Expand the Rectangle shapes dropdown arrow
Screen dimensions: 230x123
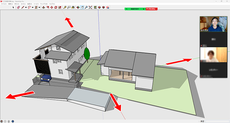(39, 7)
